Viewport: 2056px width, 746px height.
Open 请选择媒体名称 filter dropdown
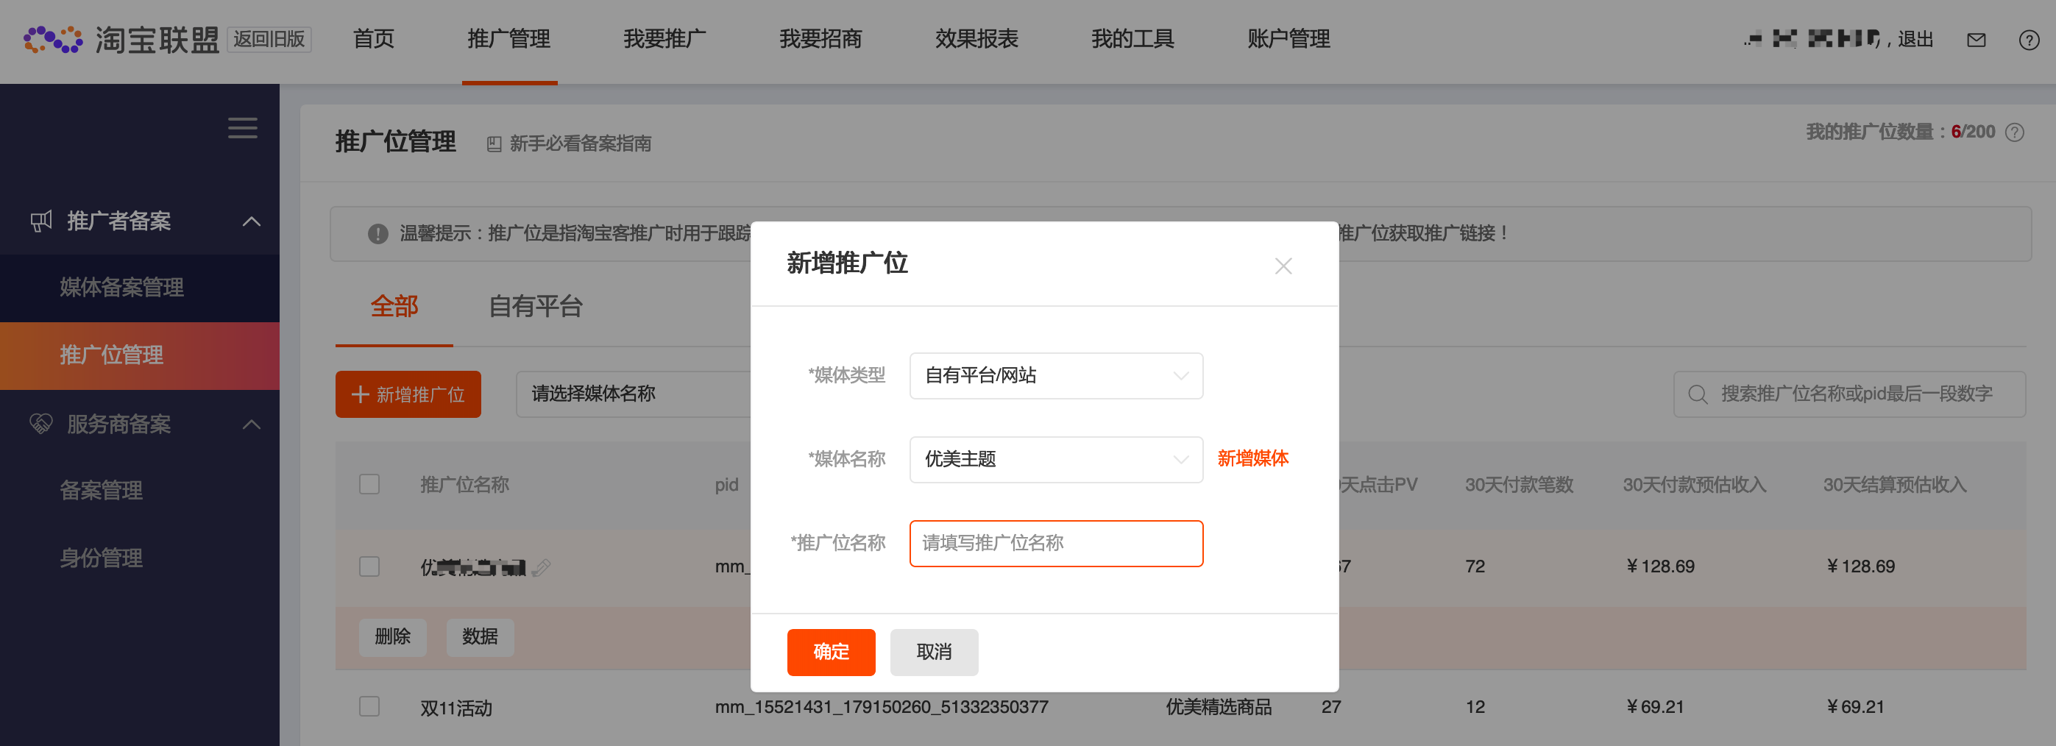pos(634,394)
